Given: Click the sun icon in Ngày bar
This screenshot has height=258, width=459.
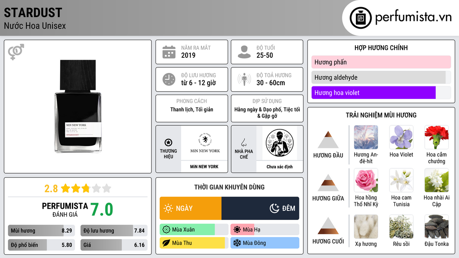Looking at the screenshot, I should click(x=168, y=208).
